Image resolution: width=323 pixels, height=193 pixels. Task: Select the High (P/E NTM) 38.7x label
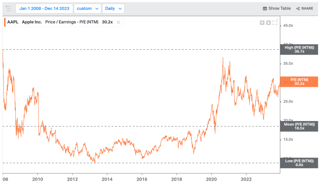299,50
